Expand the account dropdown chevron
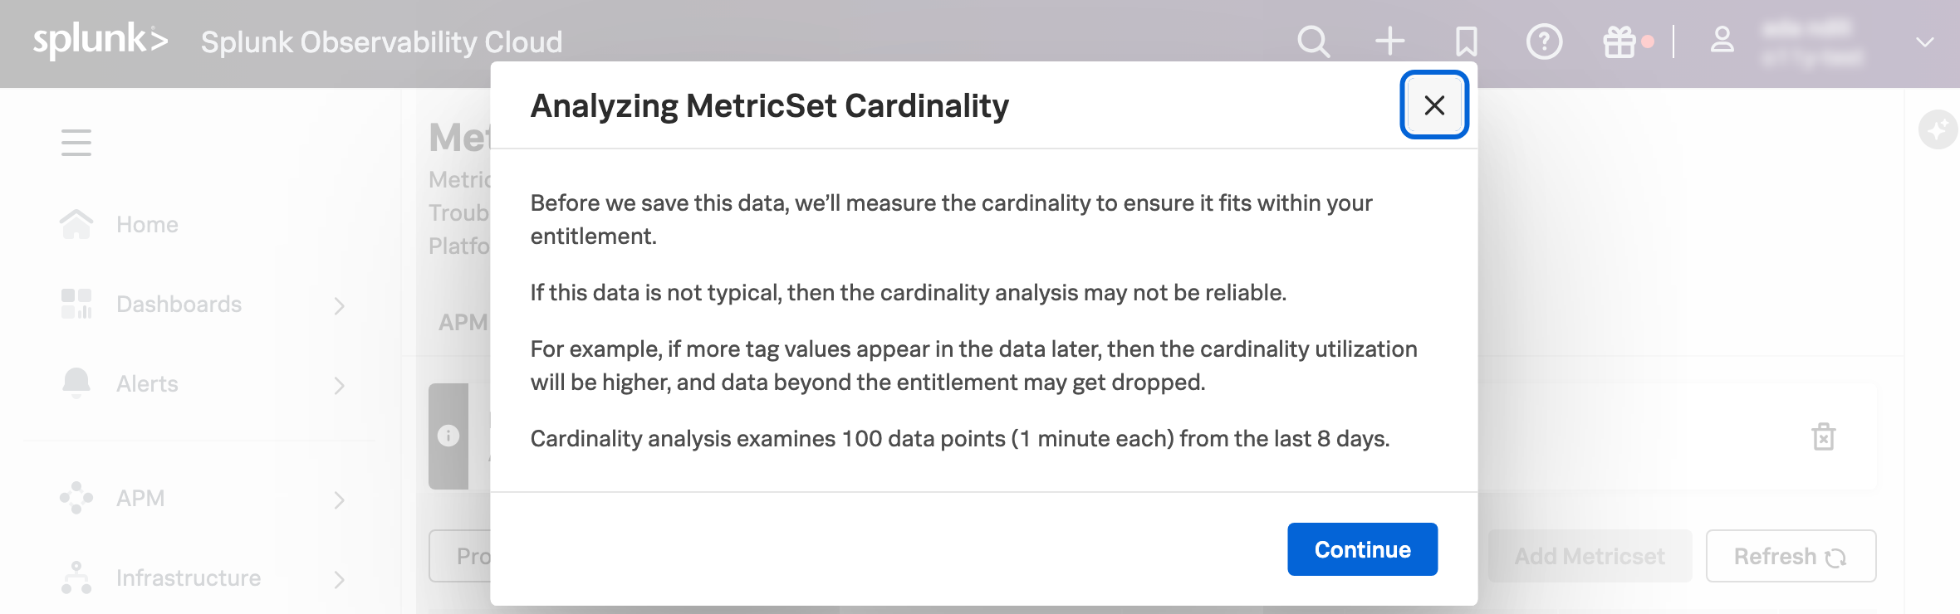The image size is (1960, 614). [x=1924, y=42]
